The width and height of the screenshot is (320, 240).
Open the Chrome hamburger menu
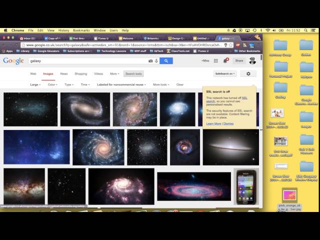click(x=258, y=45)
